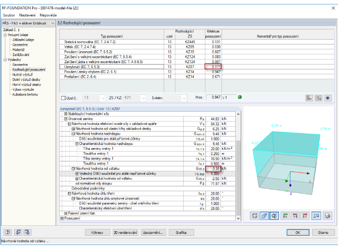The width and height of the screenshot is (338, 249).
Task: Go to next window (right arrow icon)
Action: [28, 232]
